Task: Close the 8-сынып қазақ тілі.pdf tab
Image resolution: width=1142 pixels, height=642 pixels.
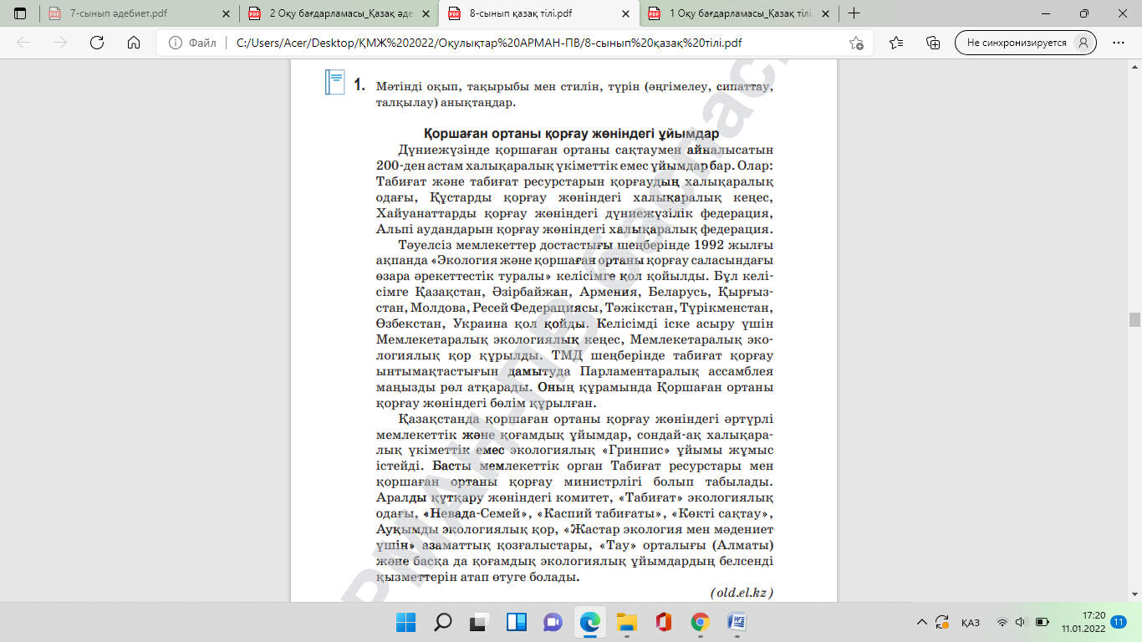Action: pyautogui.click(x=626, y=13)
